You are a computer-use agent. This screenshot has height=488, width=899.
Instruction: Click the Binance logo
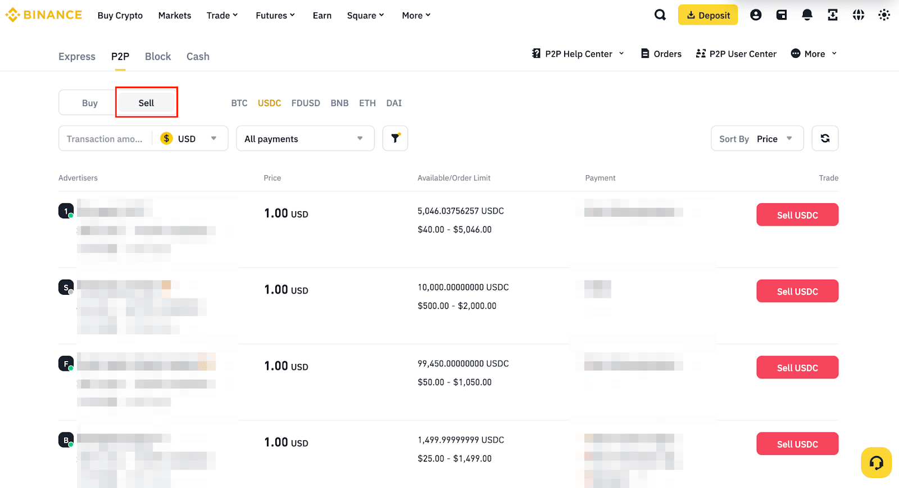44,15
